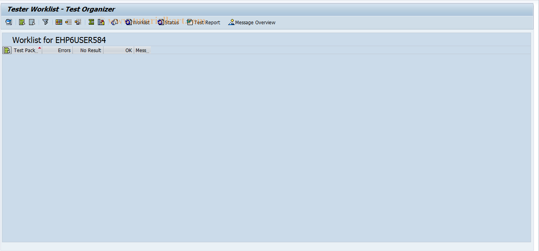Select the Errors column header
The image size is (539, 251).
[57, 50]
